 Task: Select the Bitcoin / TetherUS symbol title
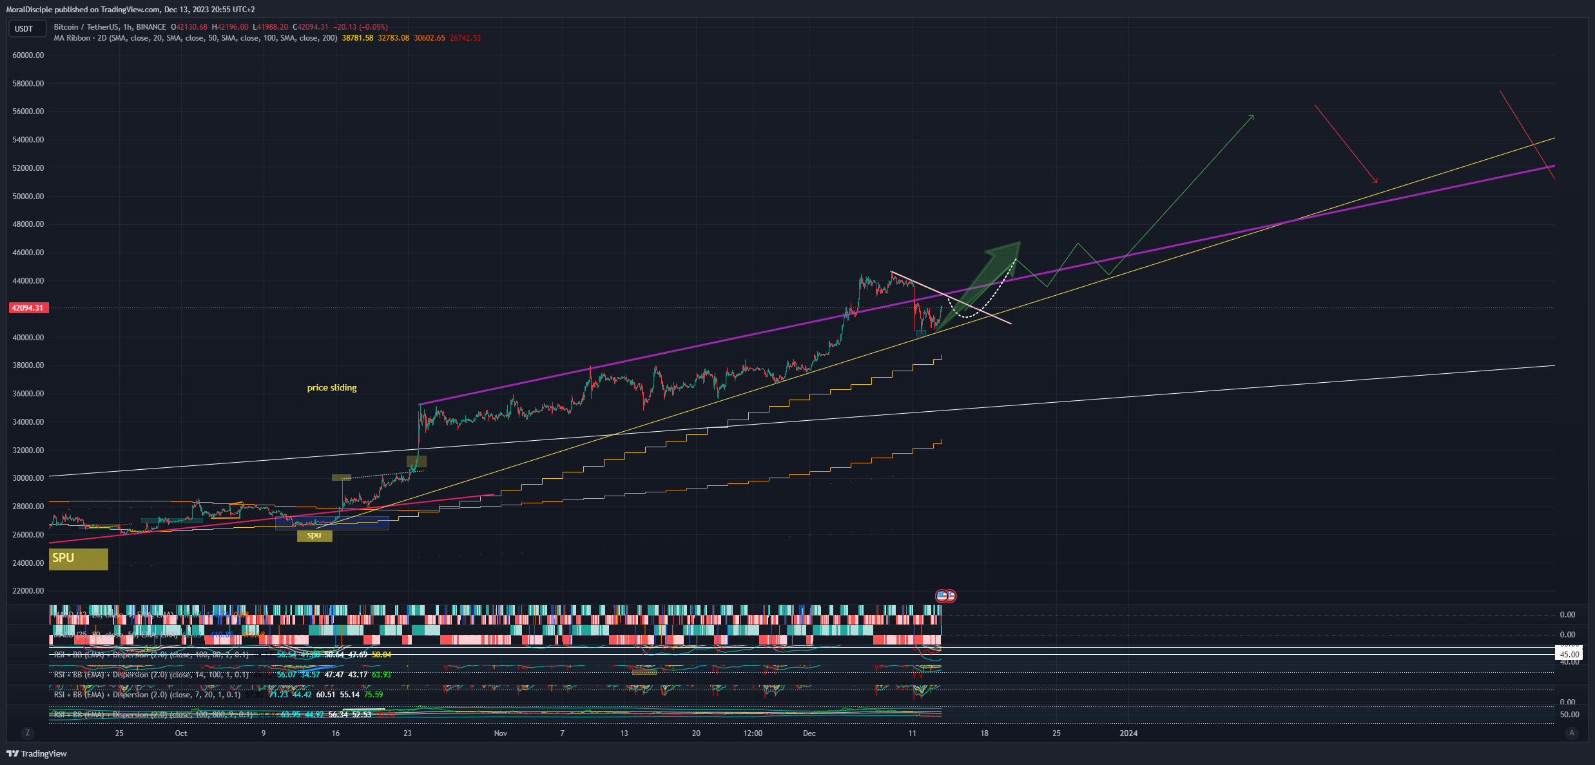coord(110,27)
